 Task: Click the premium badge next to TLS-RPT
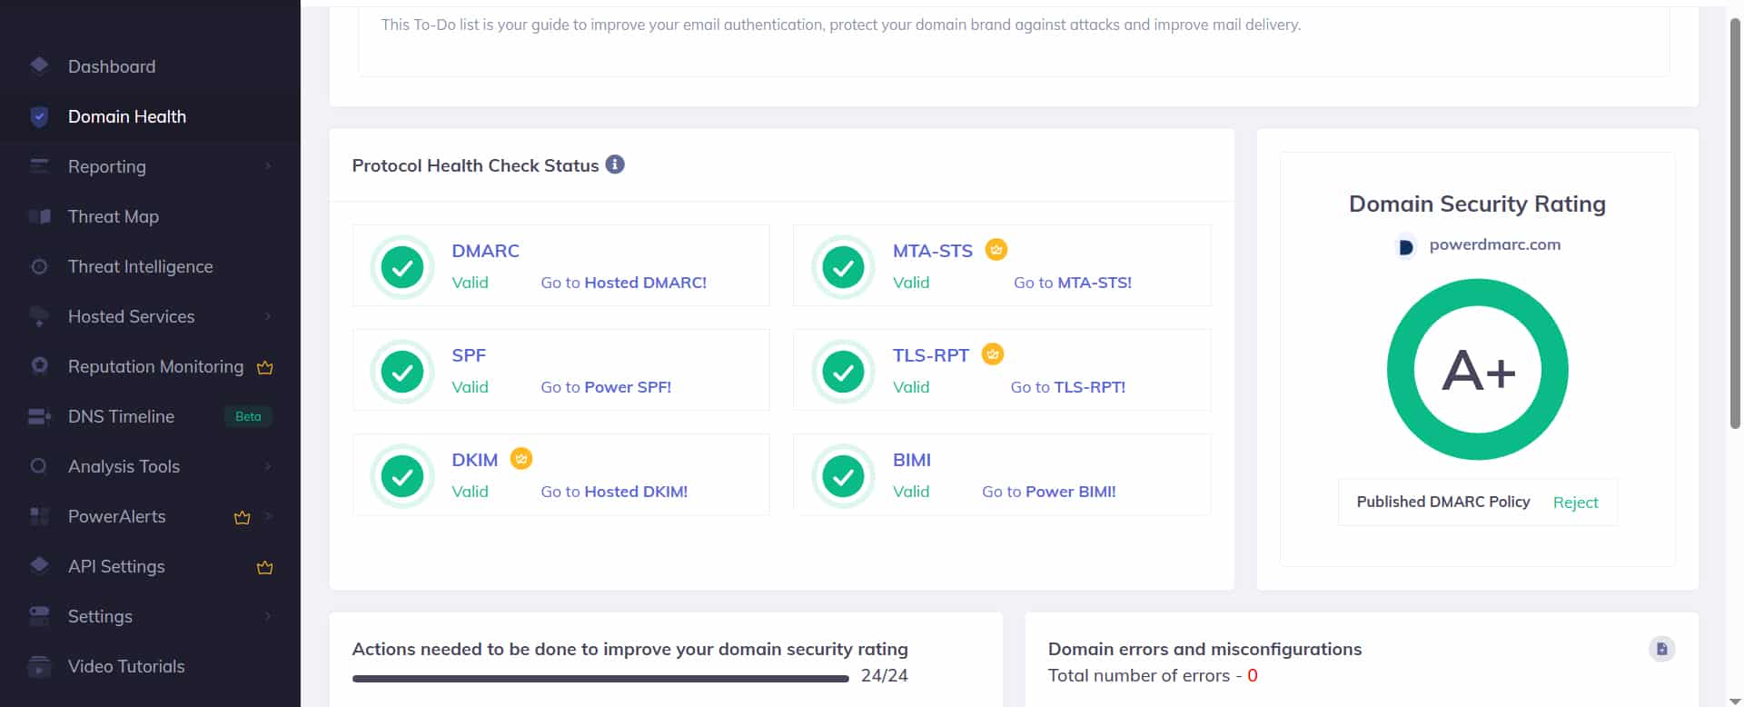(993, 354)
